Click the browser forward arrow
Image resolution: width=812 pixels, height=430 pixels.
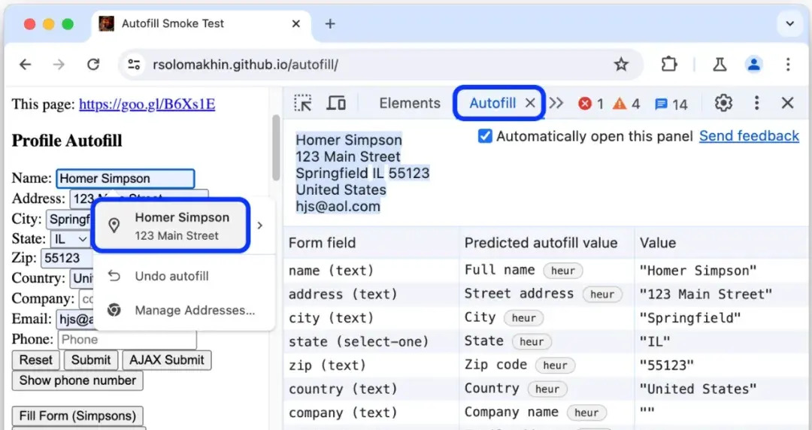pos(59,64)
